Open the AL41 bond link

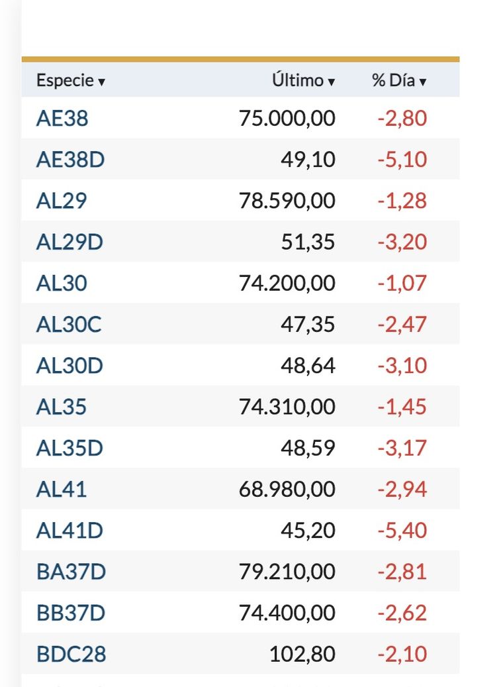click(62, 490)
